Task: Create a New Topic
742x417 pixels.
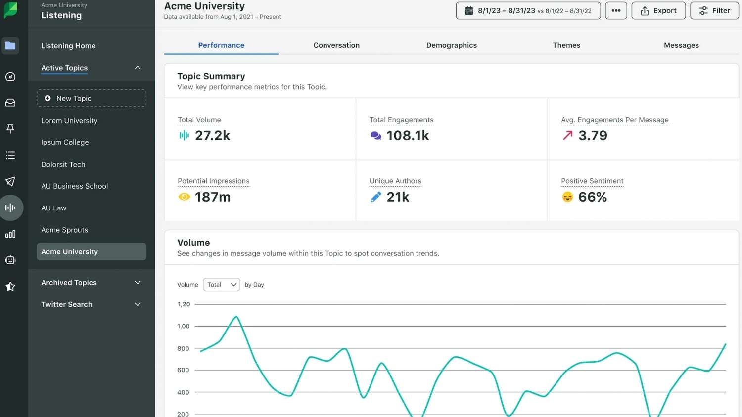Action: pyautogui.click(x=91, y=98)
